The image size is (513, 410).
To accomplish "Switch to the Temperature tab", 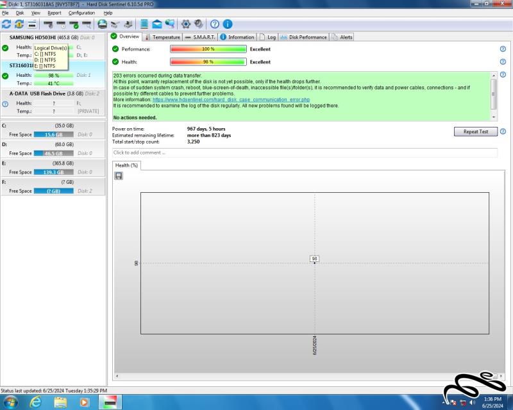I will coord(162,37).
